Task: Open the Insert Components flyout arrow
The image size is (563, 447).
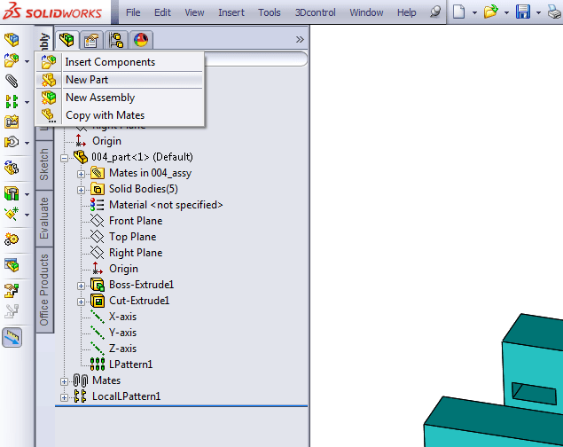Action: pyautogui.click(x=27, y=62)
